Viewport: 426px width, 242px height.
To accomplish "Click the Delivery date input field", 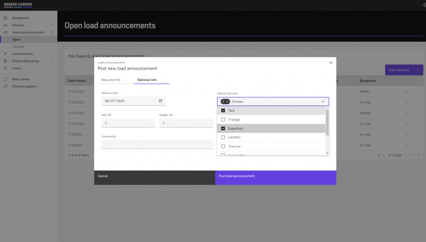I will click(x=134, y=101).
